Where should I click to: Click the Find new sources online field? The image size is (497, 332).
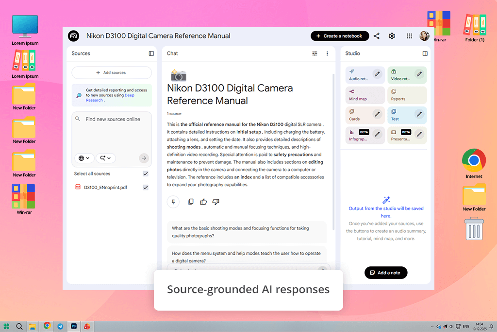point(113,119)
